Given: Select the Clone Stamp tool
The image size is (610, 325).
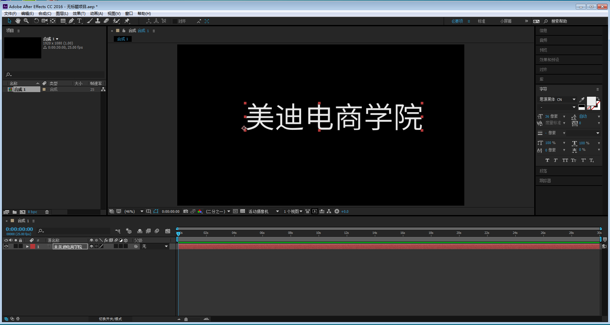Looking at the screenshot, I should click(x=98, y=21).
